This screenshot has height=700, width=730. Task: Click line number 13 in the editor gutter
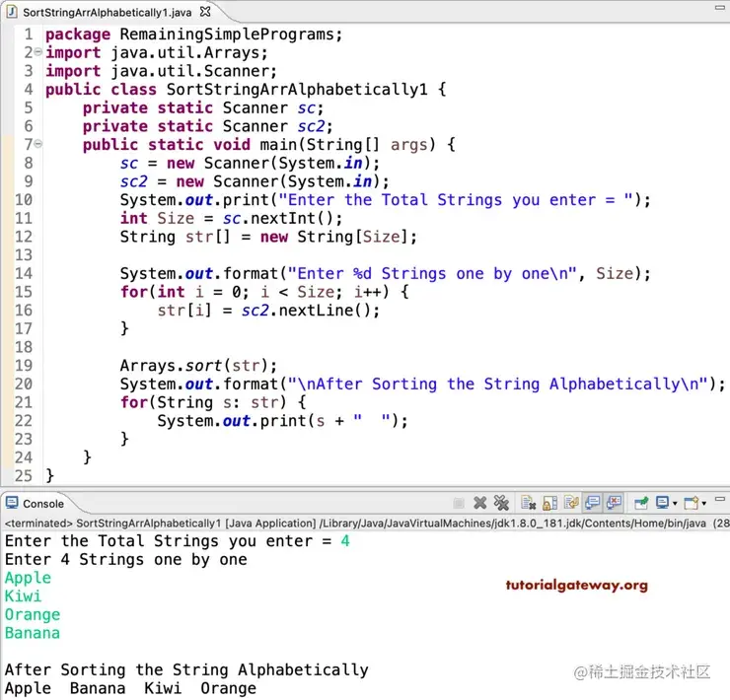[24, 255]
